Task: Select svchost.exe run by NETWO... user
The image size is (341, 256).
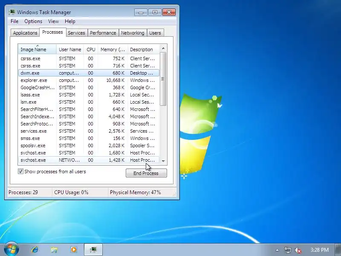Action: (x=89, y=160)
